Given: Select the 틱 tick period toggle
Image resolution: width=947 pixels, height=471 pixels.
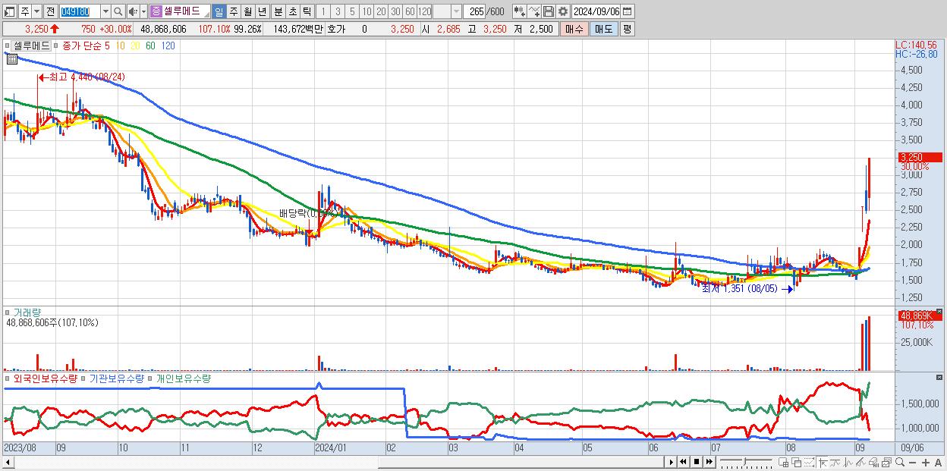Looking at the screenshot, I should 307,12.
